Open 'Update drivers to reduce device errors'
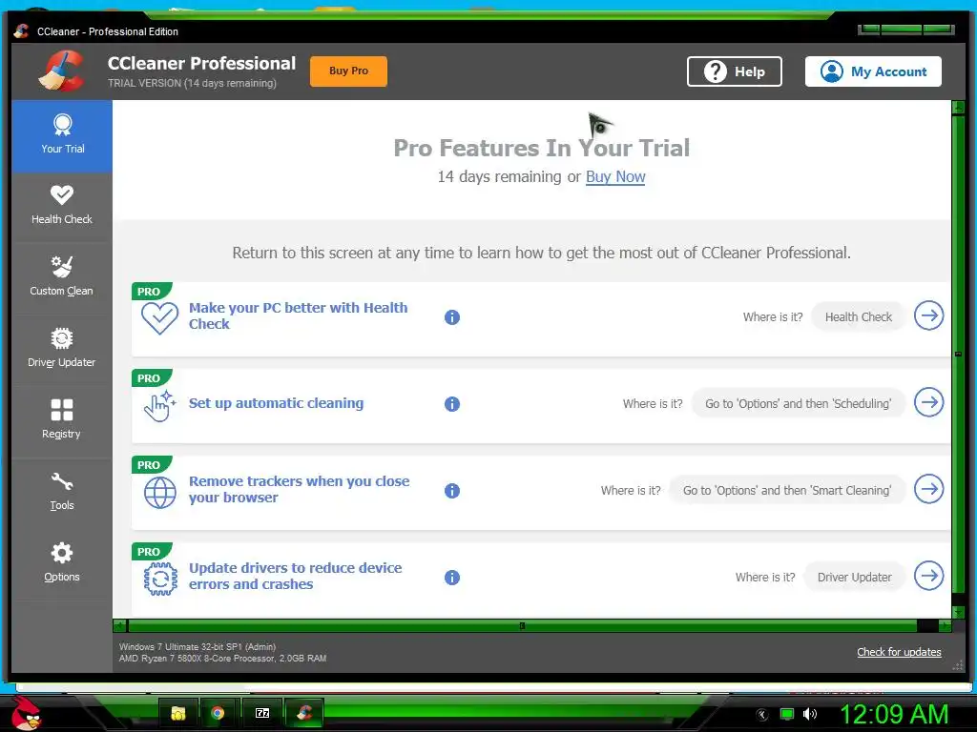This screenshot has height=732, width=977. (296, 576)
